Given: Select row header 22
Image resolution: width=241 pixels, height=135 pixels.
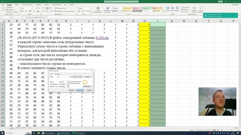Looking at the screenshot, I should coord(3,109).
